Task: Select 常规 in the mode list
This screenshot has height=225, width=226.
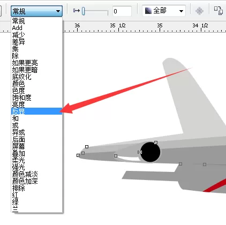Action: (x=37, y=21)
